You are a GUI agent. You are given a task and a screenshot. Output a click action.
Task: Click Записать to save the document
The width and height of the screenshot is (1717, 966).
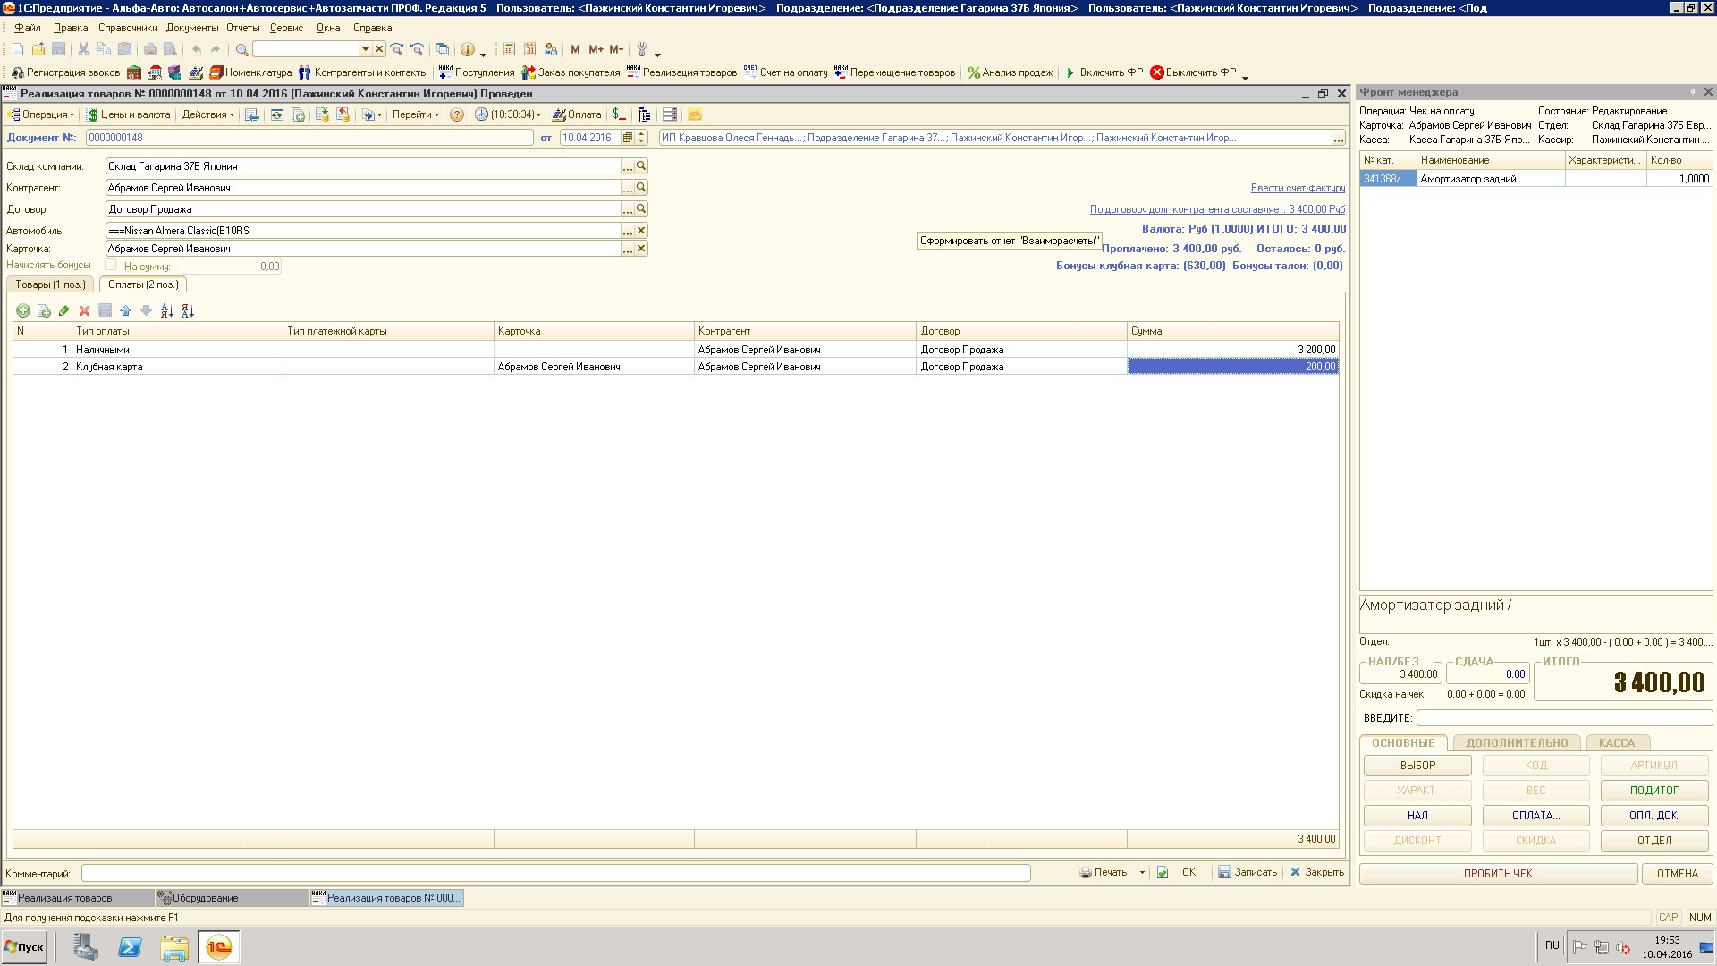click(x=1248, y=872)
